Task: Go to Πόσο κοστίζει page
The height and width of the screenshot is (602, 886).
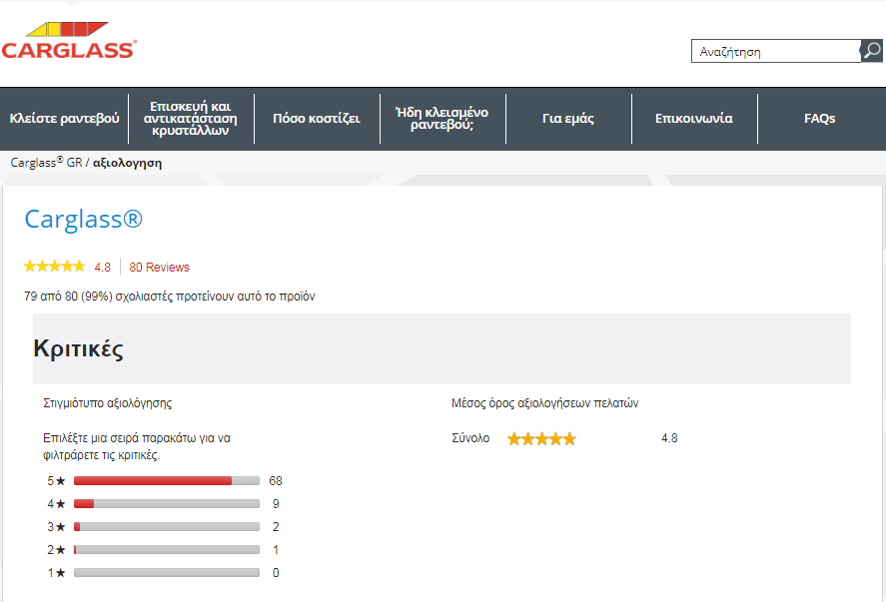Action: click(317, 119)
